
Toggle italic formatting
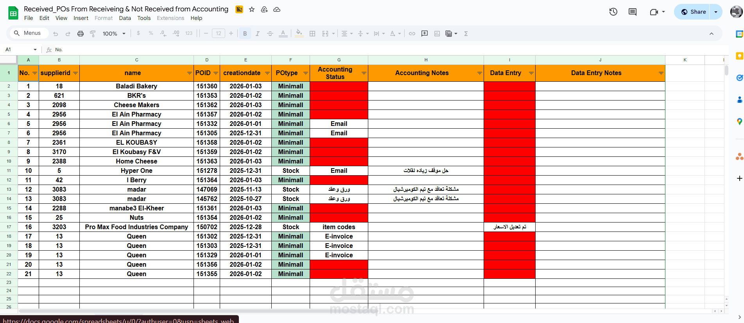(x=258, y=34)
